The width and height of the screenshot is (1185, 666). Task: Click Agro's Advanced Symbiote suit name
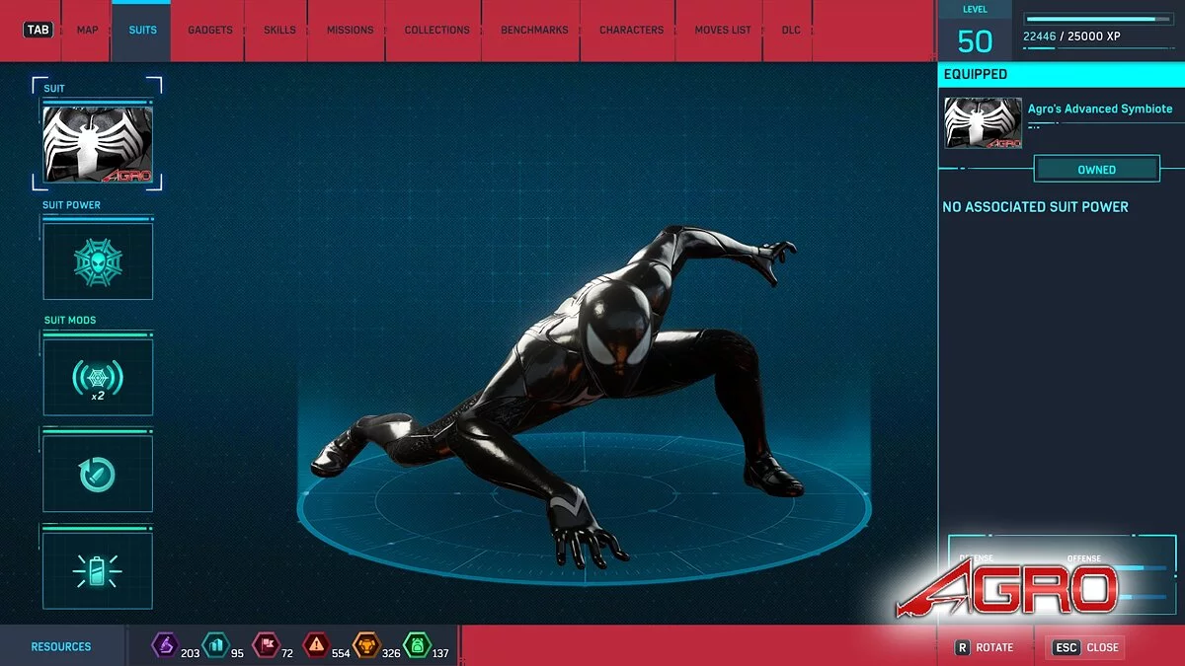pyautogui.click(x=1100, y=109)
